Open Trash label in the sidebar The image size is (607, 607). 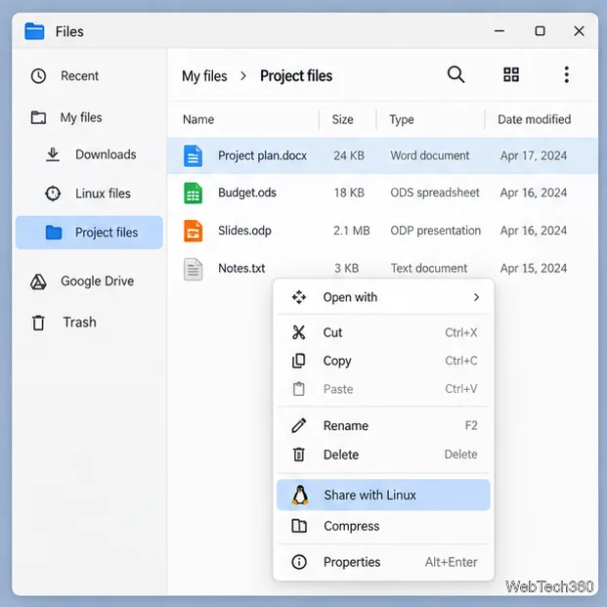click(x=80, y=323)
